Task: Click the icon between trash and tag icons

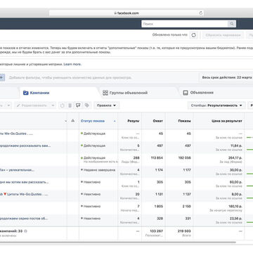Action: 78,105
